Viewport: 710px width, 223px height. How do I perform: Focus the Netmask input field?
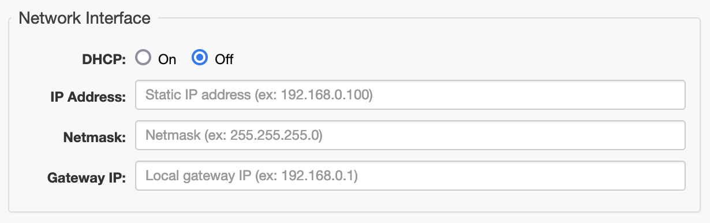pyautogui.click(x=410, y=135)
